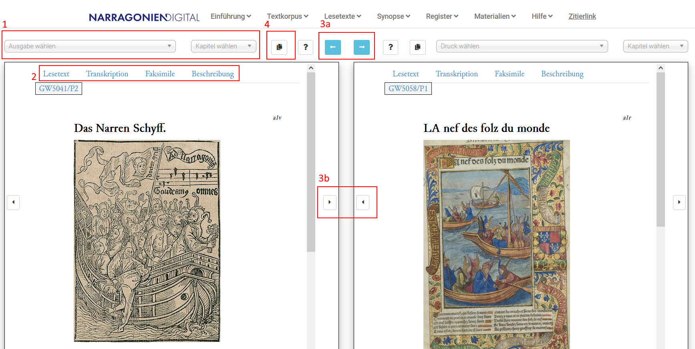
Task: Switch to the left panel Transkription tab
Action: pyautogui.click(x=107, y=74)
